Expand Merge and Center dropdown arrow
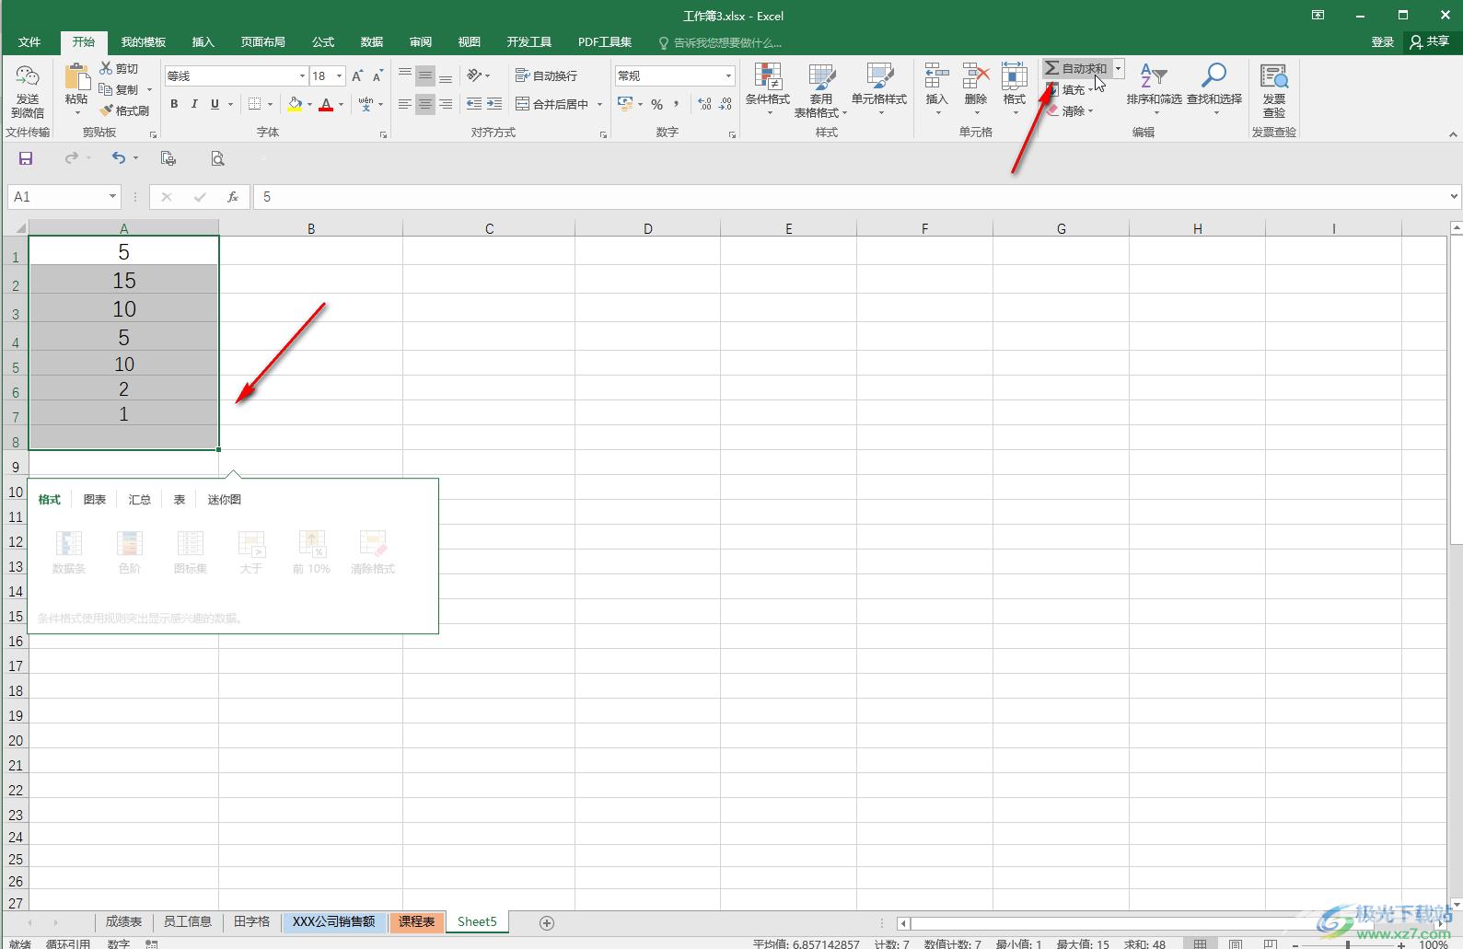The height and width of the screenshot is (949, 1463). 599,104
